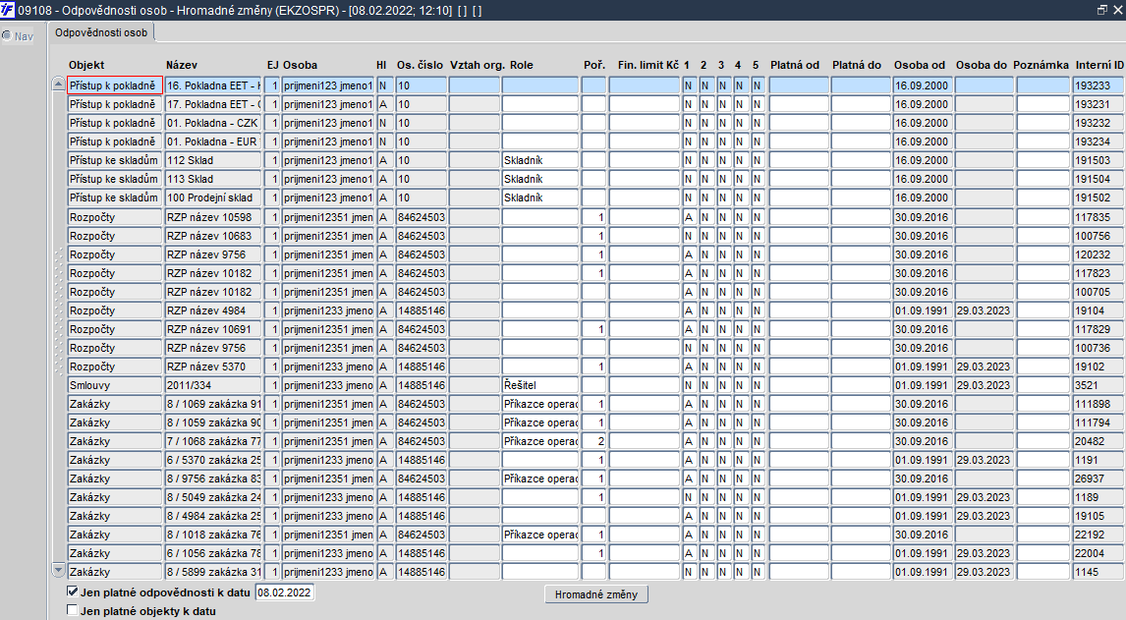Click the Platná od column header
This screenshot has height=620, width=1126.
[795, 65]
